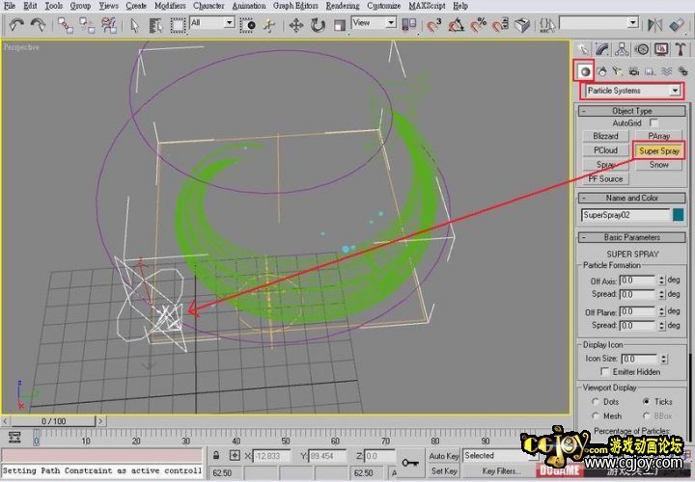Image resolution: width=695 pixels, height=482 pixels.
Task: Toggle Absolute/Offset transform type-in mode
Action: 235,455
